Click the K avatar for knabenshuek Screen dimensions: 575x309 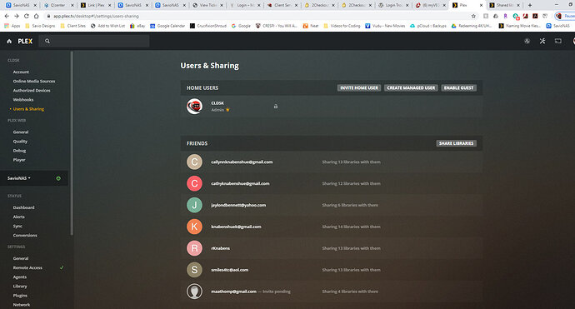click(x=194, y=227)
